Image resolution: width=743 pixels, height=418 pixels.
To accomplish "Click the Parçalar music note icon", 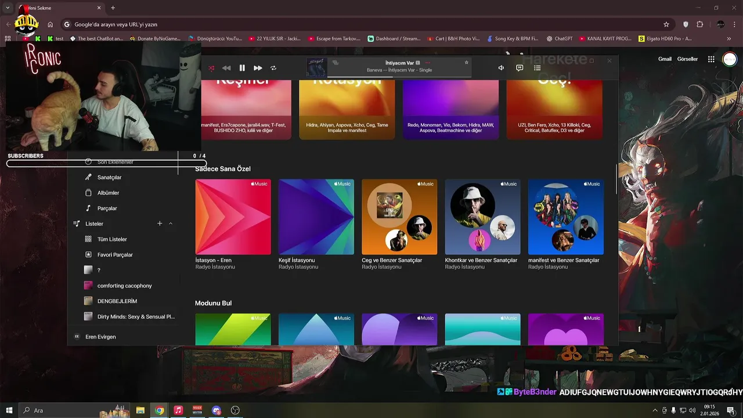I will coord(88,208).
